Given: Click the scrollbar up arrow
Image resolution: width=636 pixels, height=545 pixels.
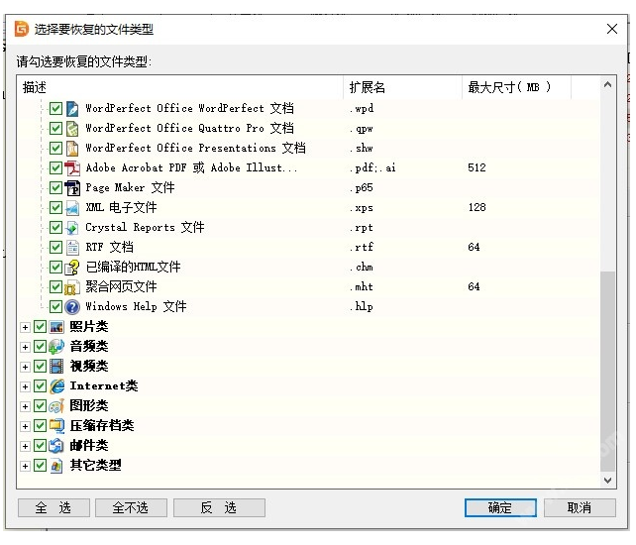Looking at the screenshot, I should pos(607,84).
